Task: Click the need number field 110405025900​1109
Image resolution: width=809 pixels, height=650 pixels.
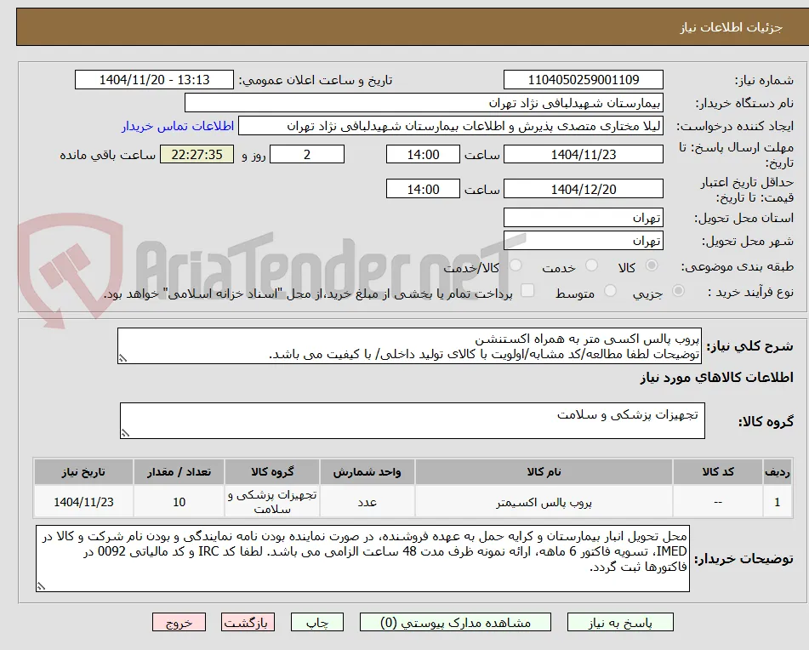Action: [583, 80]
